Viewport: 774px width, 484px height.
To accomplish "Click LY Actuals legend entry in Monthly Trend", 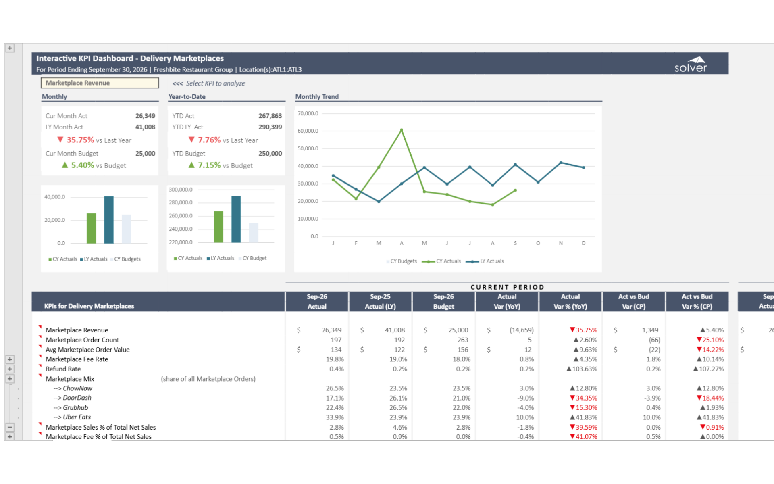I will pos(491,261).
